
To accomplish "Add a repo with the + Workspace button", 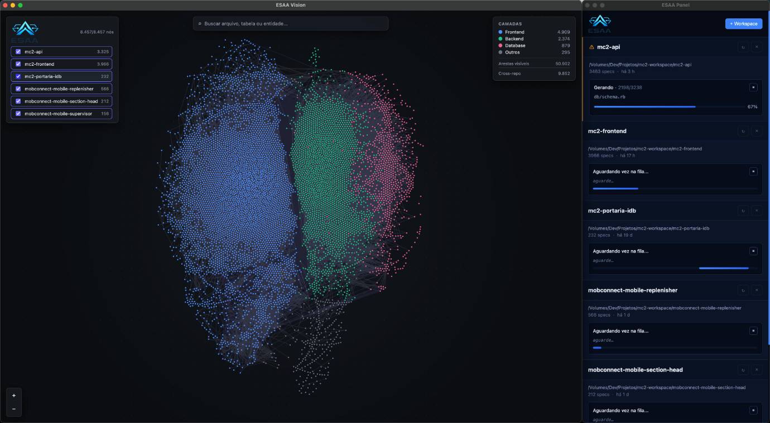I will click(744, 24).
